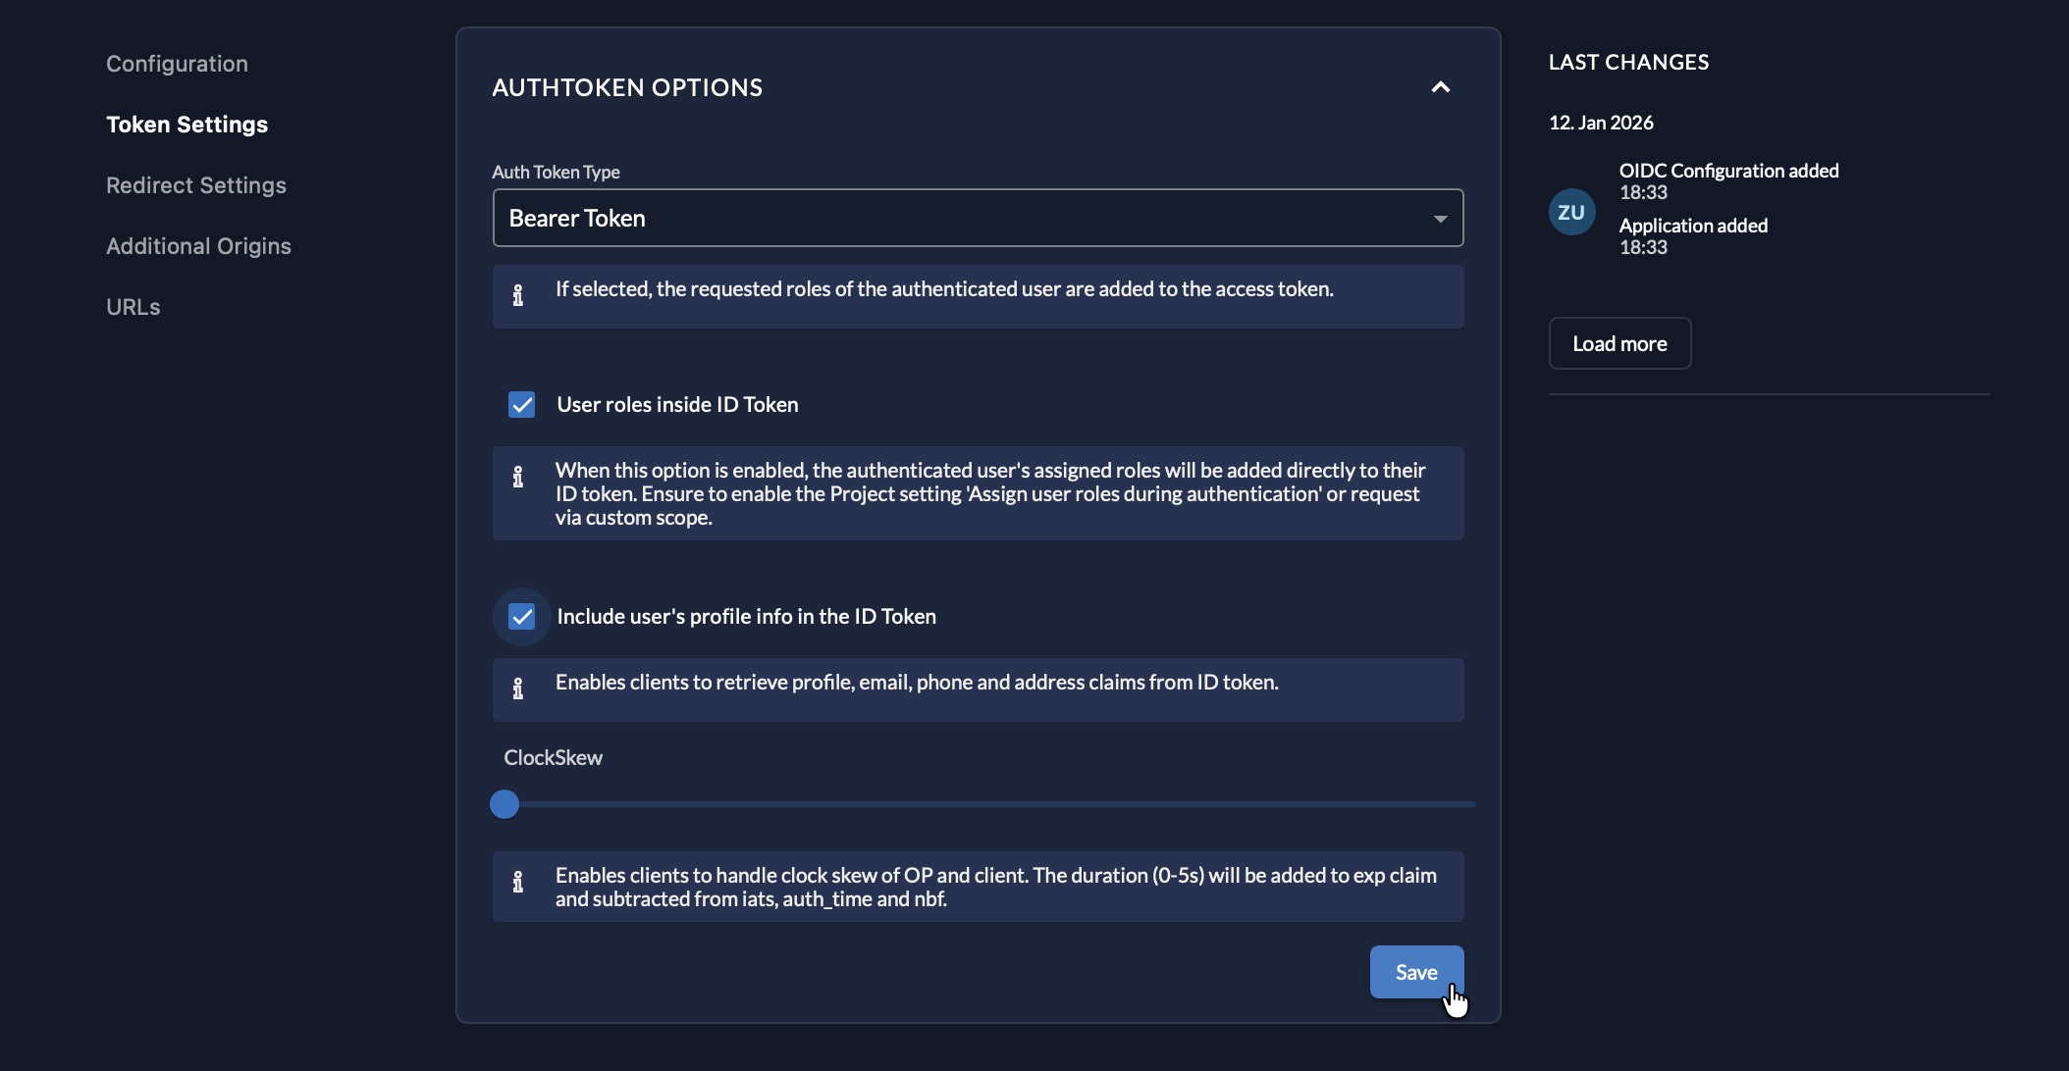Uncheck User roles inside ID Token

point(522,405)
